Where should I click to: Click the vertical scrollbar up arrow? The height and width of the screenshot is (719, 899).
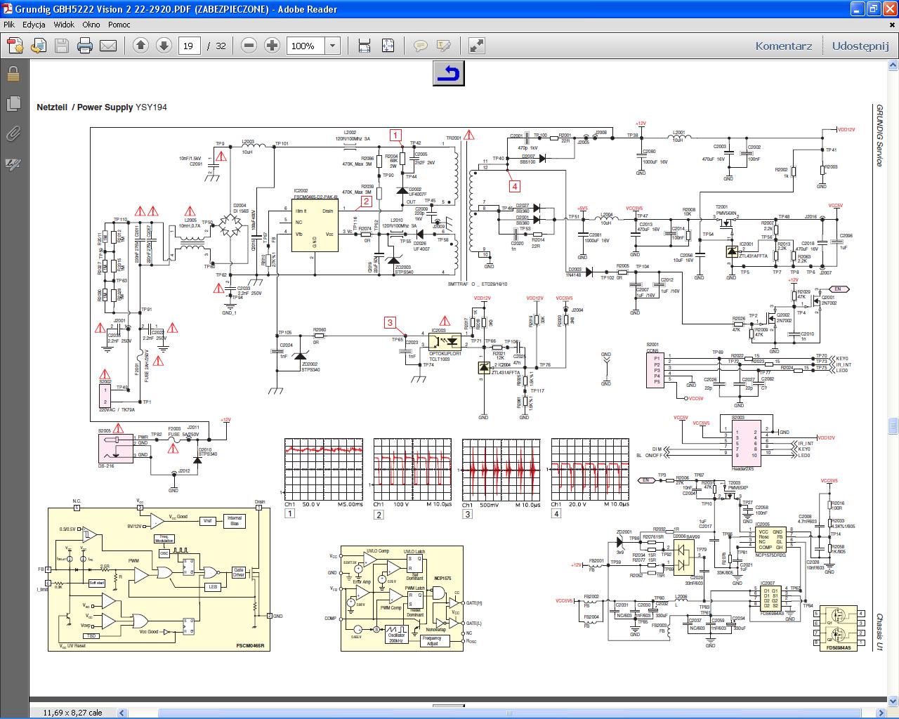click(893, 65)
